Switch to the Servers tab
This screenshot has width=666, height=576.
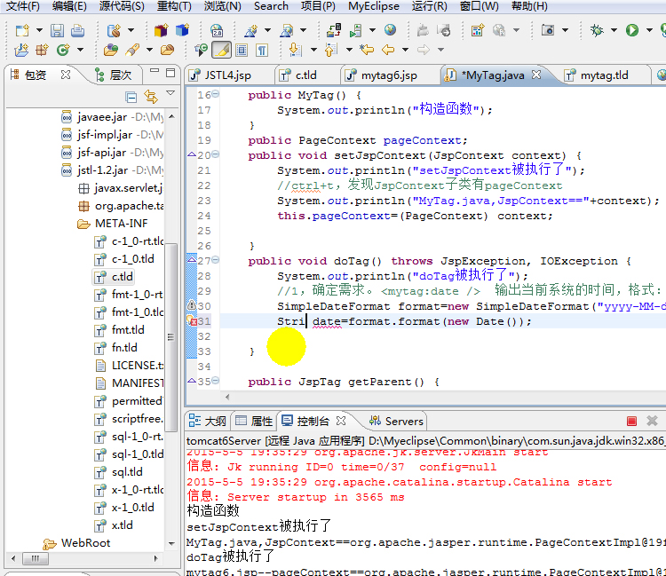click(x=396, y=421)
